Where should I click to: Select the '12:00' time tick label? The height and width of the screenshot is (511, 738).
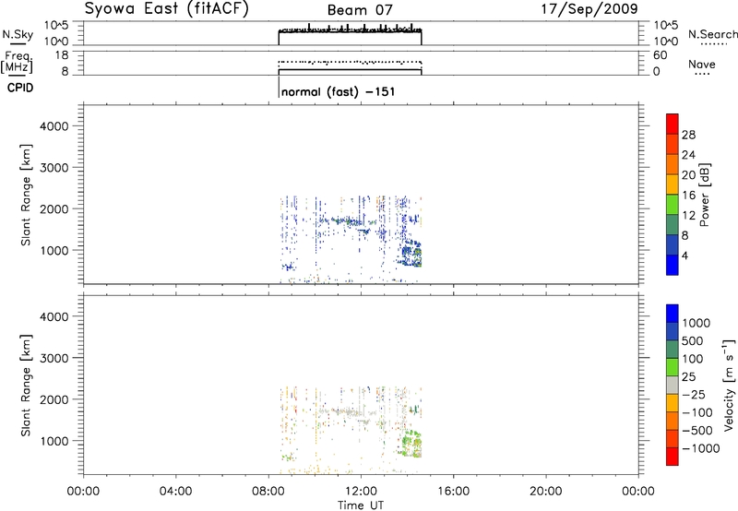tap(361, 492)
